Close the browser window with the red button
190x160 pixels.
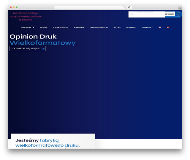click(x=11, y=8)
